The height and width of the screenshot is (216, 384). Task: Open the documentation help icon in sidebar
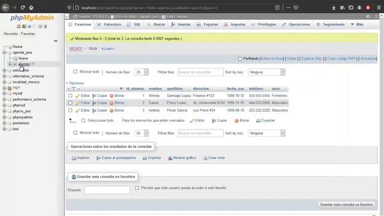29,26
